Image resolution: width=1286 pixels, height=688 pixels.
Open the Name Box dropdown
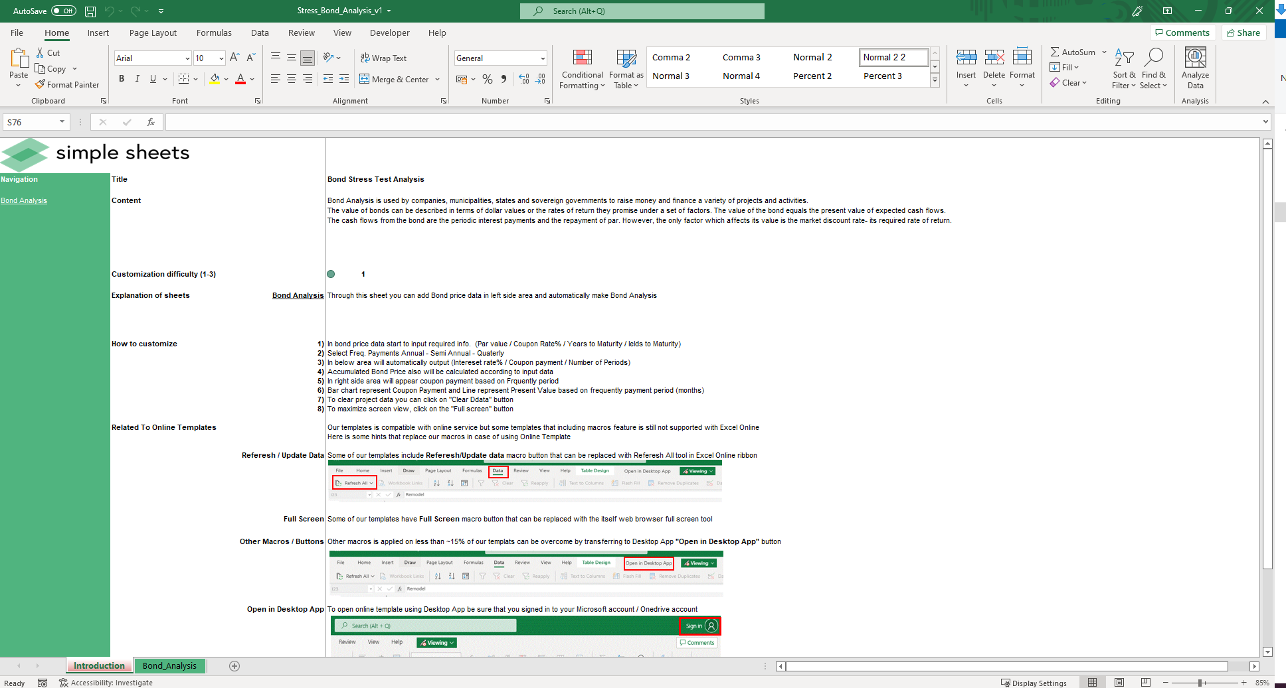(x=62, y=122)
